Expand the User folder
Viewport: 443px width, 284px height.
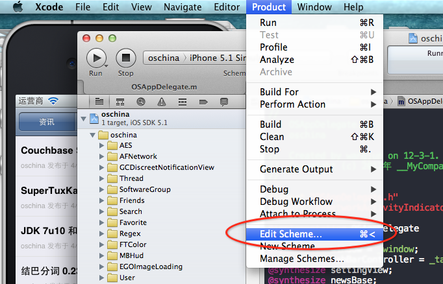[x=101, y=278]
